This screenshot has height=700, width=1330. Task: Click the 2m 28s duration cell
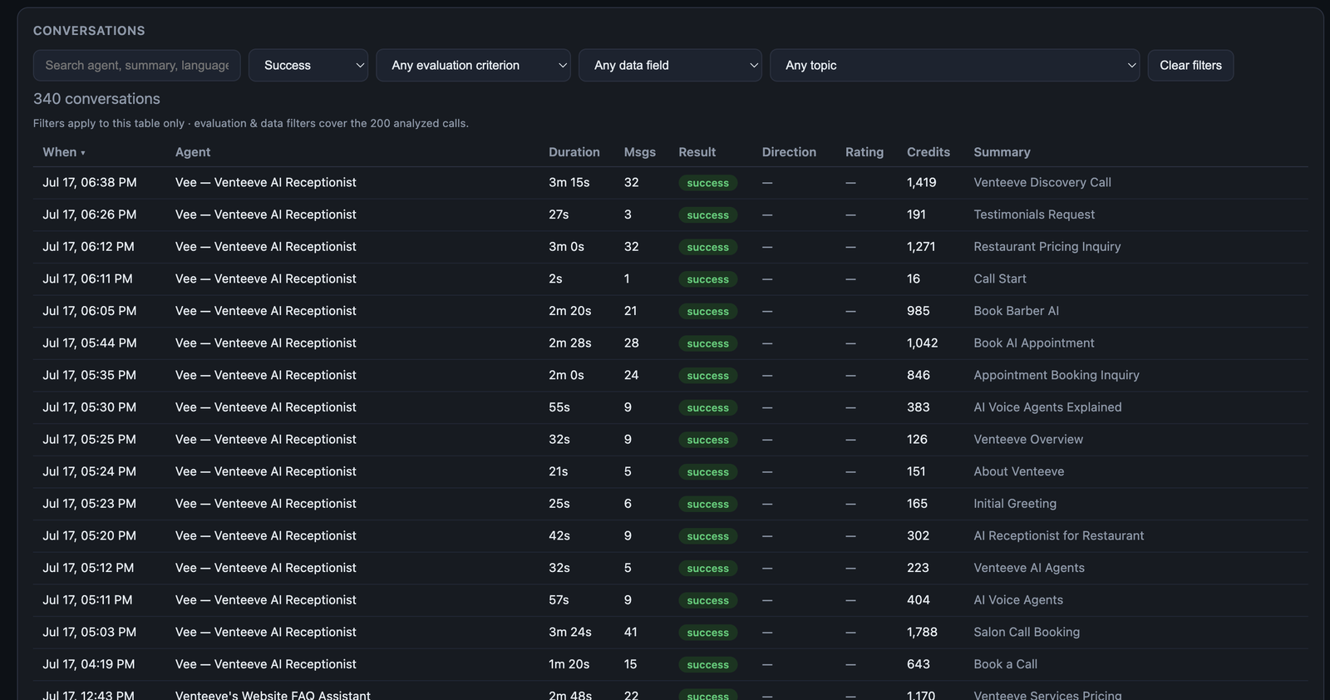[x=570, y=343]
